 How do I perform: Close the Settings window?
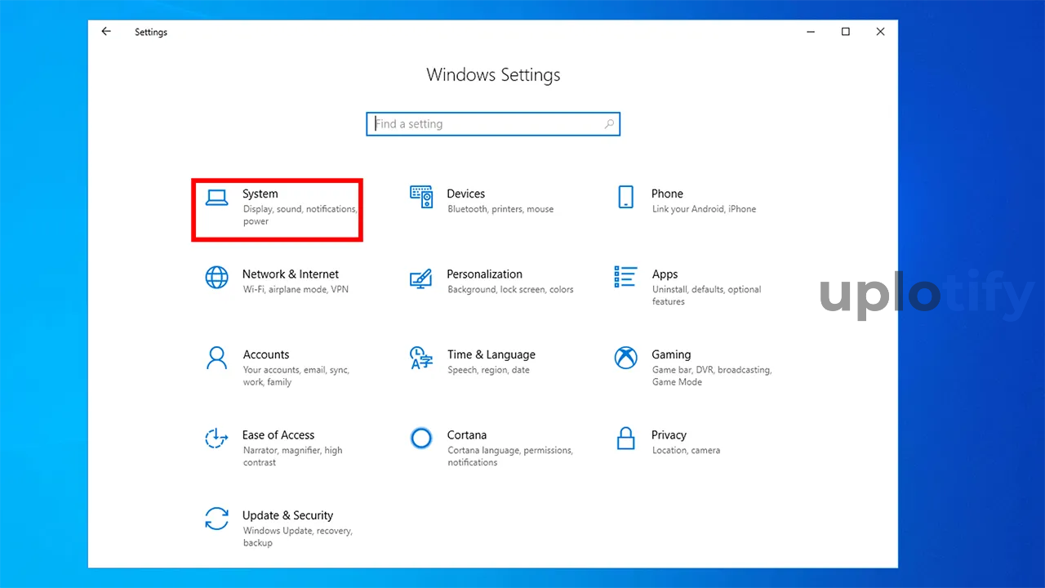point(880,32)
